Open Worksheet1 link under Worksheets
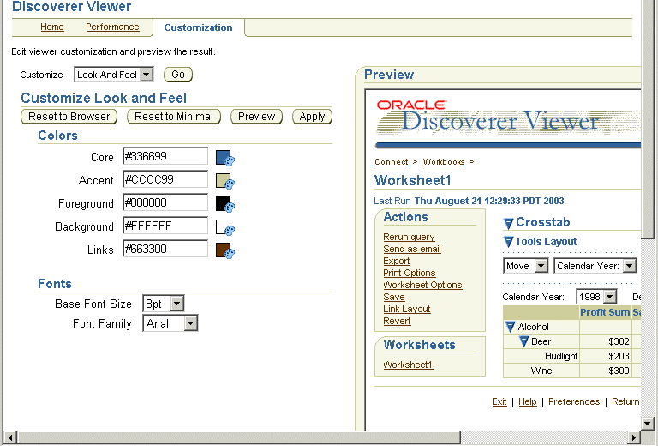 [x=408, y=365]
